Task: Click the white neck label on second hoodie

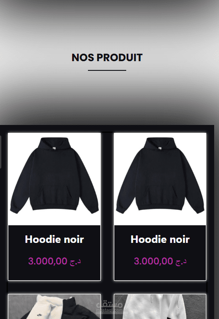Action: [160, 149]
